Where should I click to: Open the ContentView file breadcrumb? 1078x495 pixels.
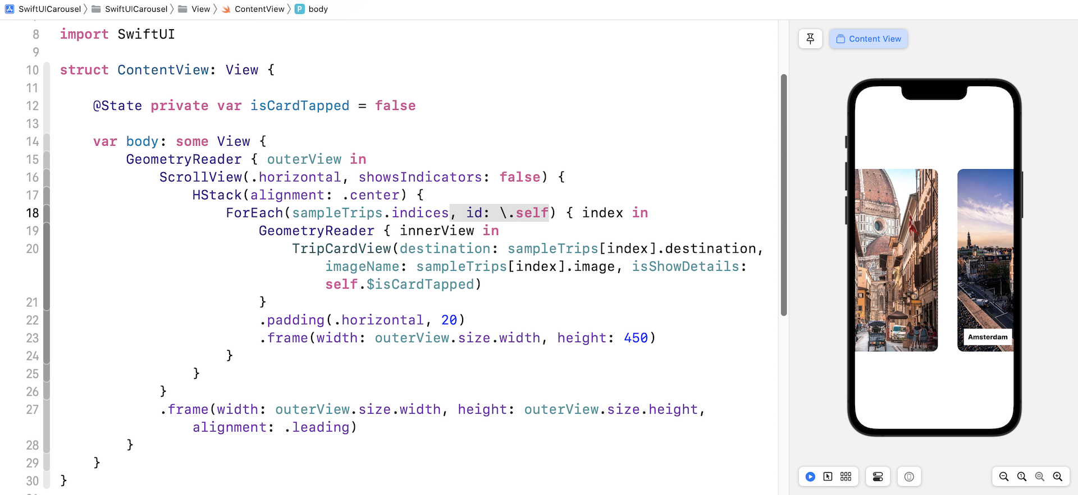253,9
